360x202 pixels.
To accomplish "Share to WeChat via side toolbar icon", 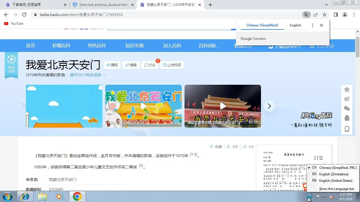I will click(x=347, y=108).
